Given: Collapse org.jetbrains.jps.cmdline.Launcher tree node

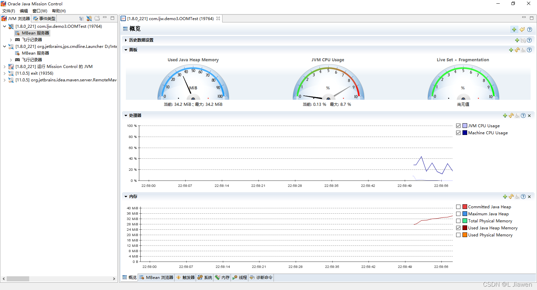Looking at the screenshot, I should point(4,47).
